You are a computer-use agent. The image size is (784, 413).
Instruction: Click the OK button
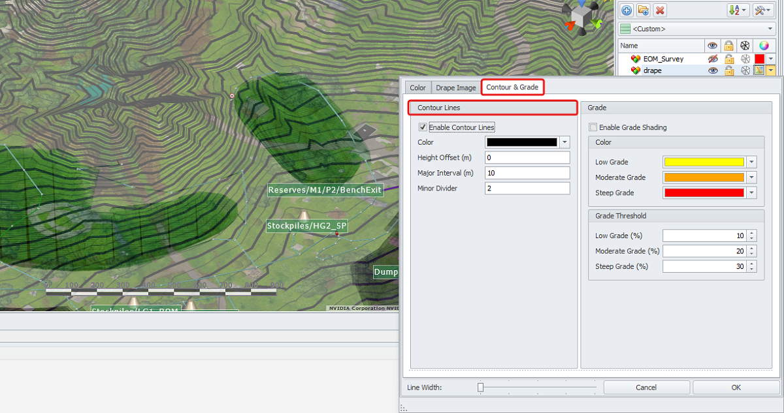(x=736, y=388)
